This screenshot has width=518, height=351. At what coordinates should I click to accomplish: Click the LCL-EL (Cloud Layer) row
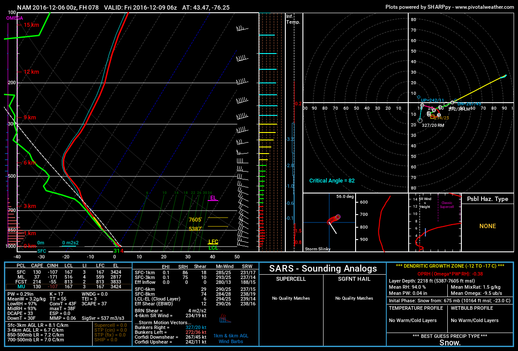195,299
